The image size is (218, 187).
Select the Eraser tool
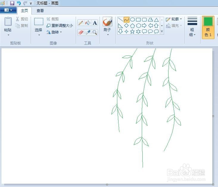point(81,33)
